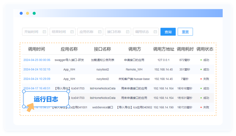236x136 pixels.
Task: Focus the 应用名称 application name input
Action: (87, 32)
